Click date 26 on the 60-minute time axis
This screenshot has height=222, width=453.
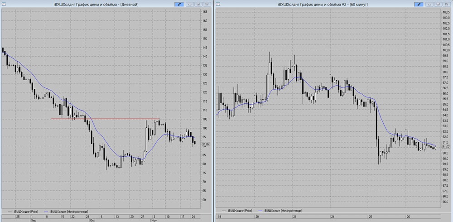[408, 217]
